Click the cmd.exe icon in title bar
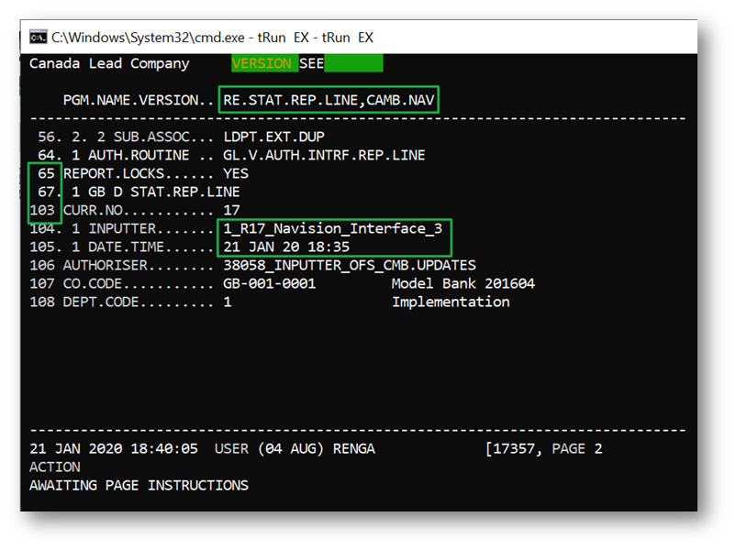736x550 pixels. pos(39,38)
